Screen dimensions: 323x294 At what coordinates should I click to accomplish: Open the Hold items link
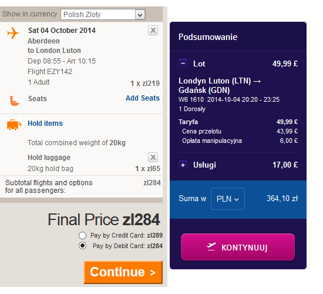tap(45, 123)
